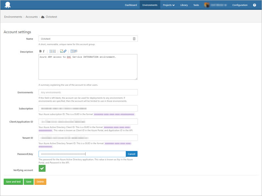Open the Tasks page
262x196 pixels.
[x=196, y=5]
